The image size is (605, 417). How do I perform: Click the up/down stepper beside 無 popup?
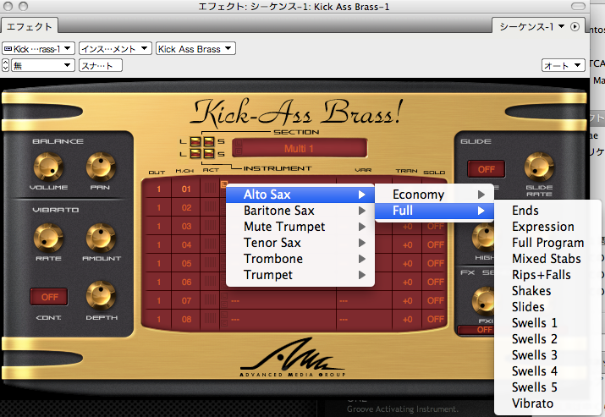pos(5,65)
